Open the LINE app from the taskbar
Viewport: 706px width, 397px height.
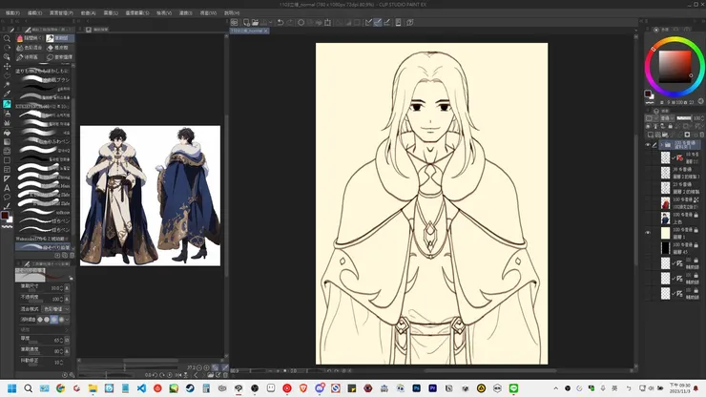pos(513,388)
